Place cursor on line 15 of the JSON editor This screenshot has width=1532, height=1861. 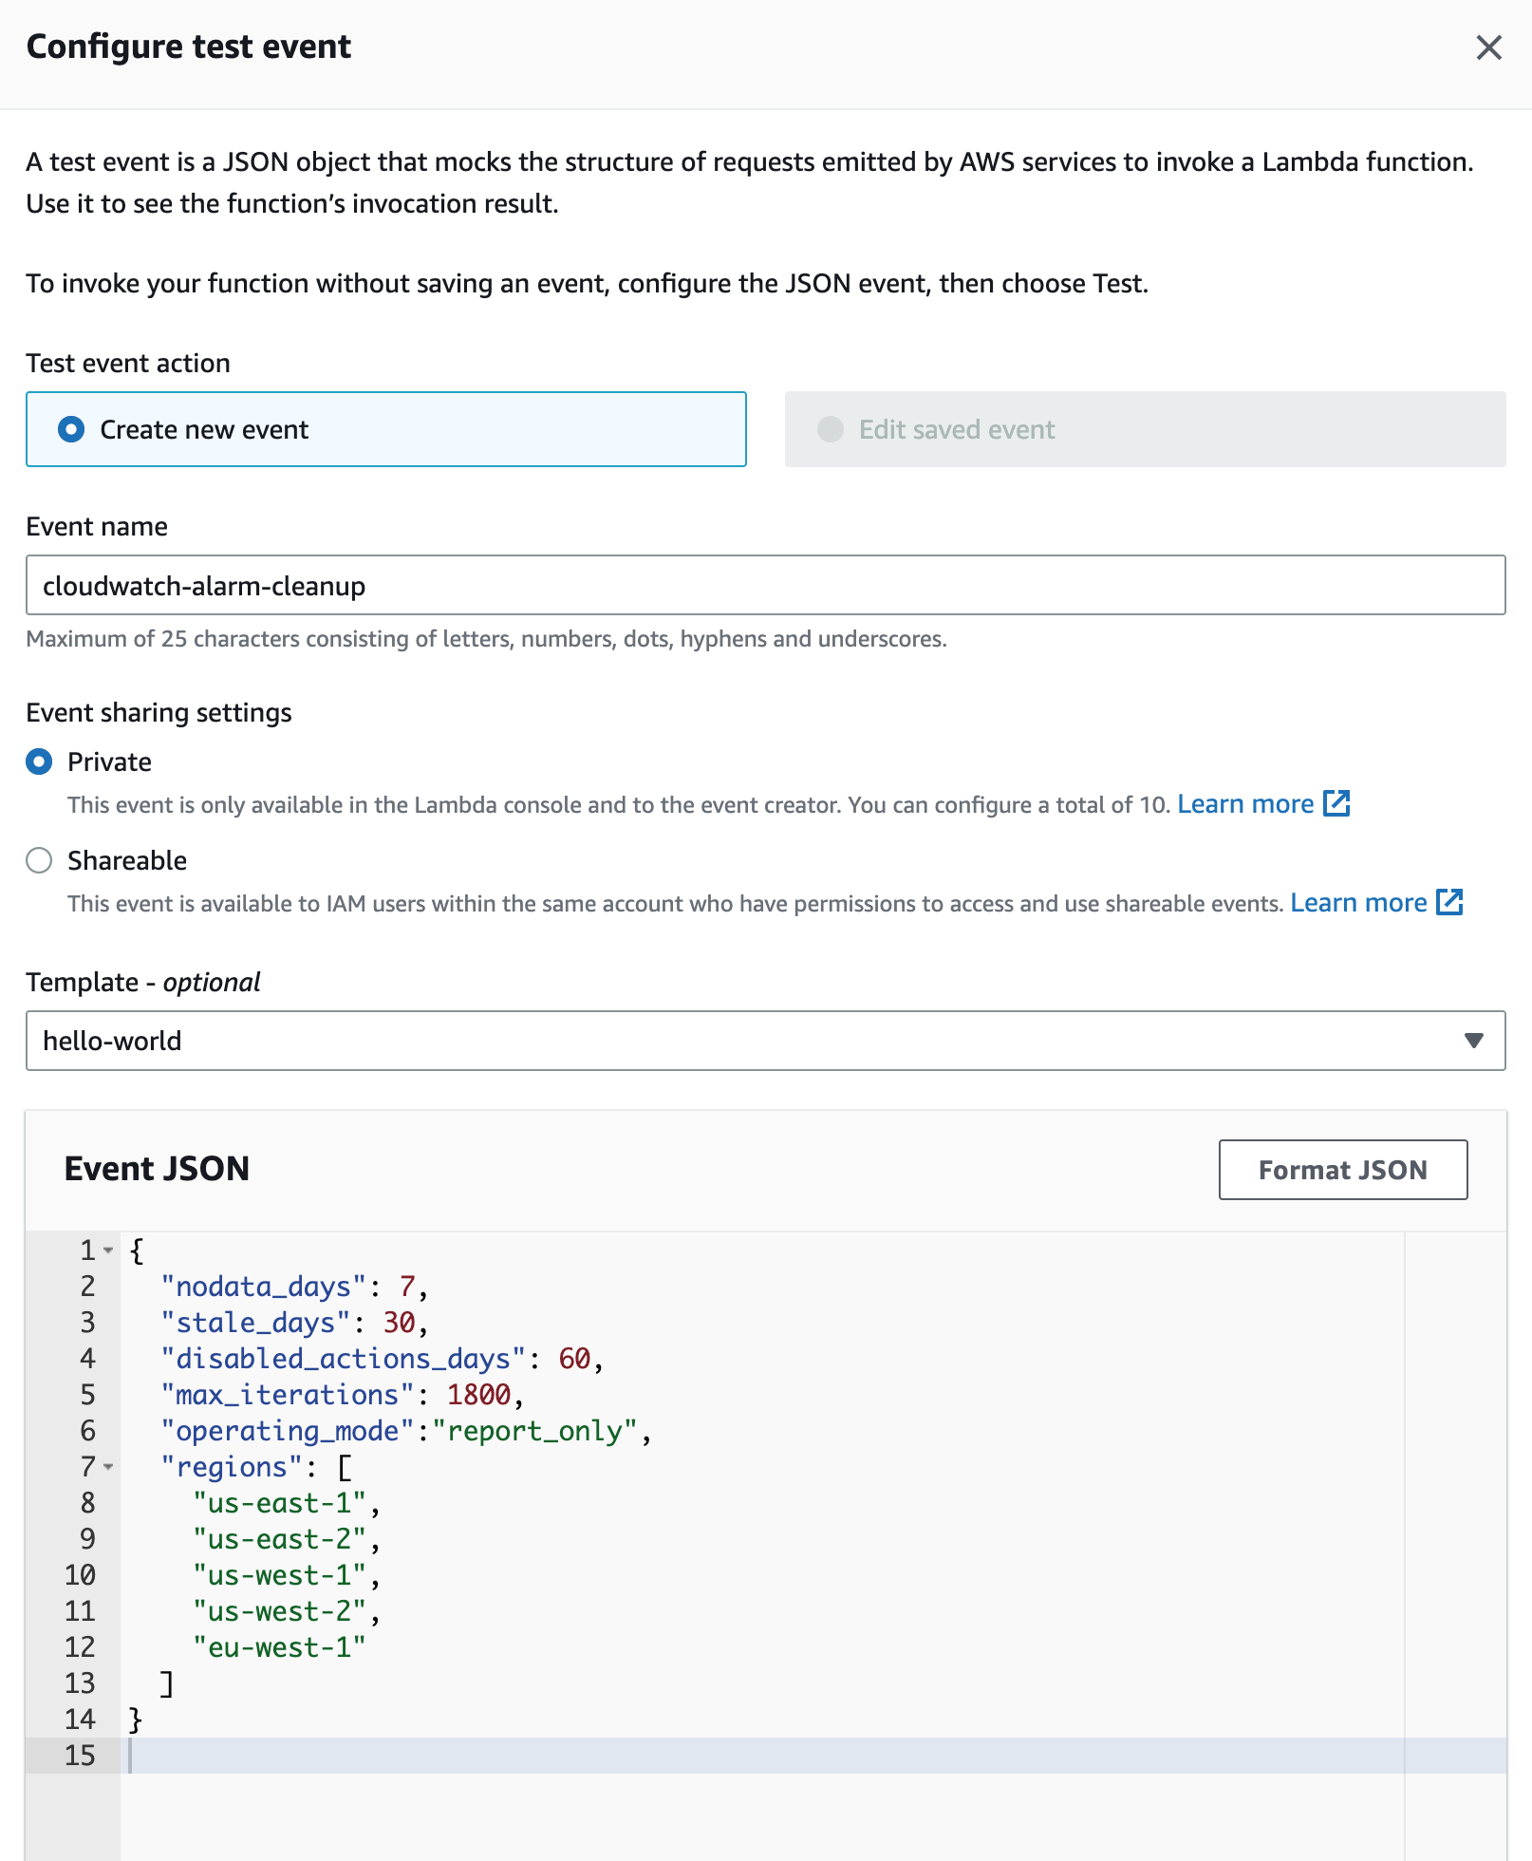tap(380, 1755)
